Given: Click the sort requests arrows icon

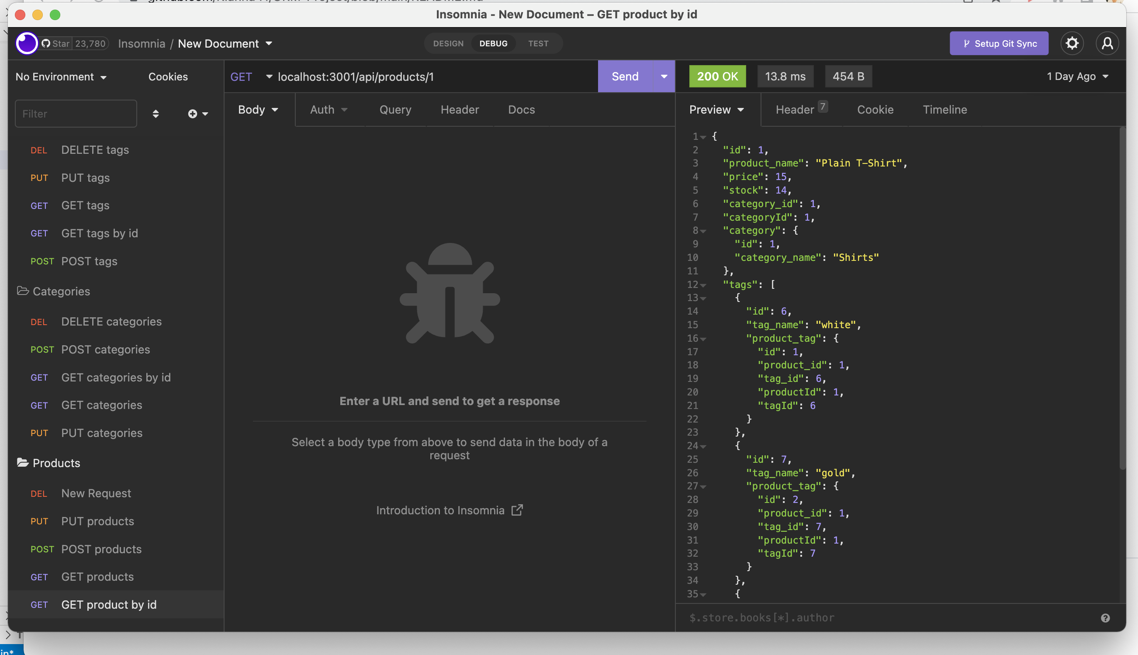Looking at the screenshot, I should 156,114.
